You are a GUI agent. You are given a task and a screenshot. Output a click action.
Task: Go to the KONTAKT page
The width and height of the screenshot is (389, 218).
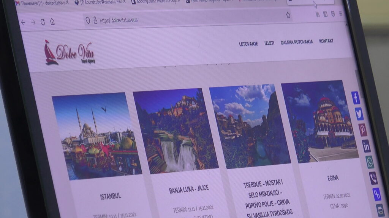326,41
